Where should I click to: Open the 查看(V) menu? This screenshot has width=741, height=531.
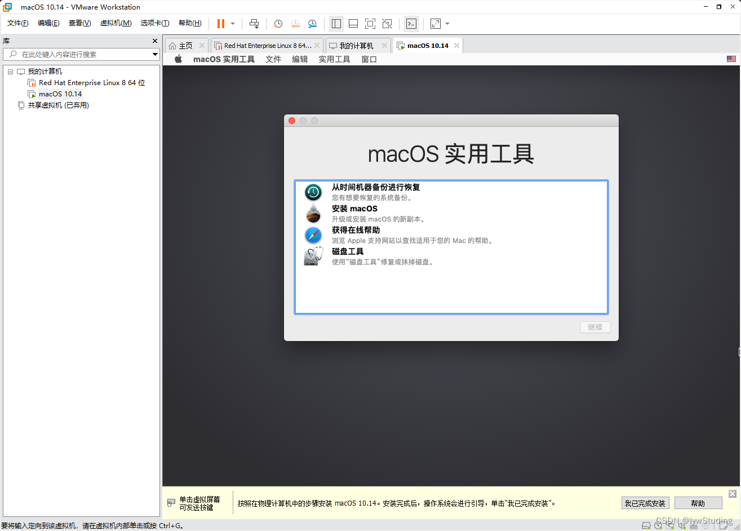point(79,23)
